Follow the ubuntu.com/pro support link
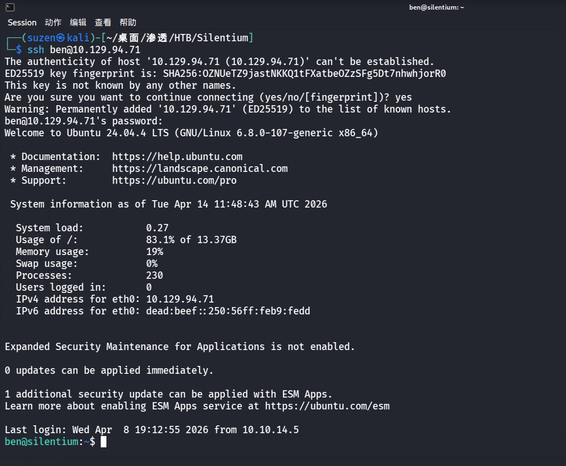 (174, 180)
